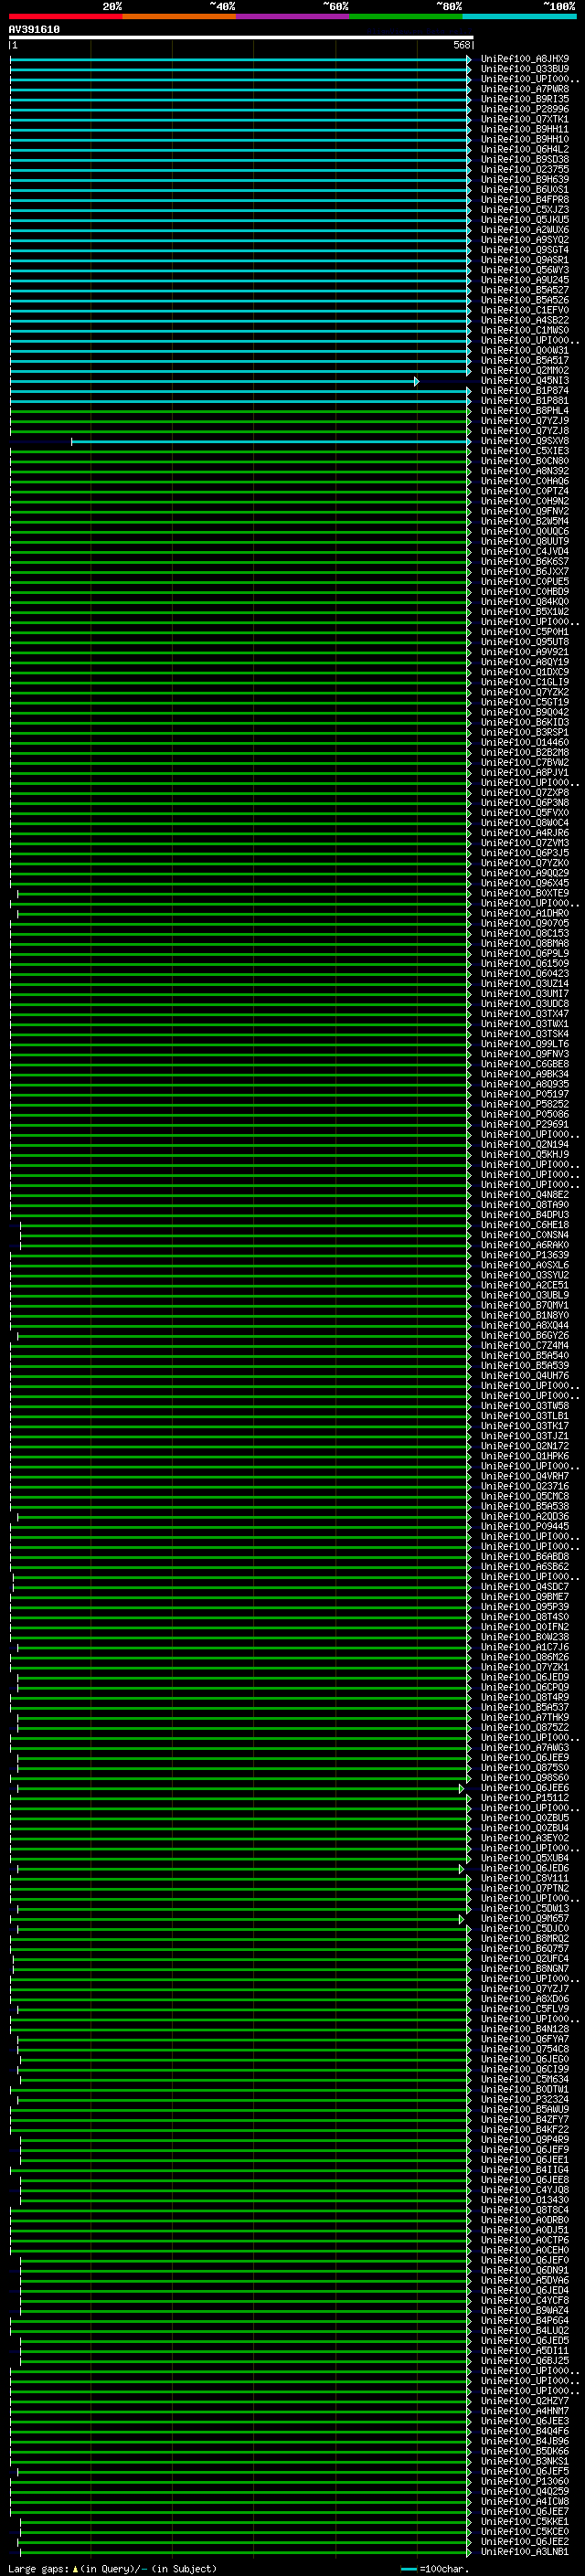
Task: Click the UniRef100_P13060 label
Action: pyautogui.click(x=525, y=2481)
